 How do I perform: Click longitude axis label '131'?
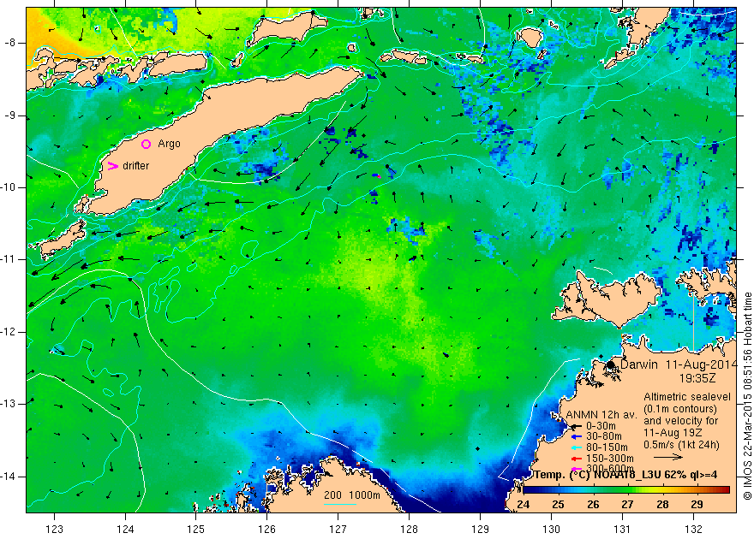coord(622,529)
